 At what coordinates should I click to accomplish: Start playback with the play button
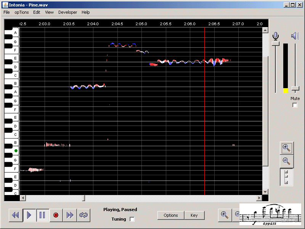click(29, 215)
